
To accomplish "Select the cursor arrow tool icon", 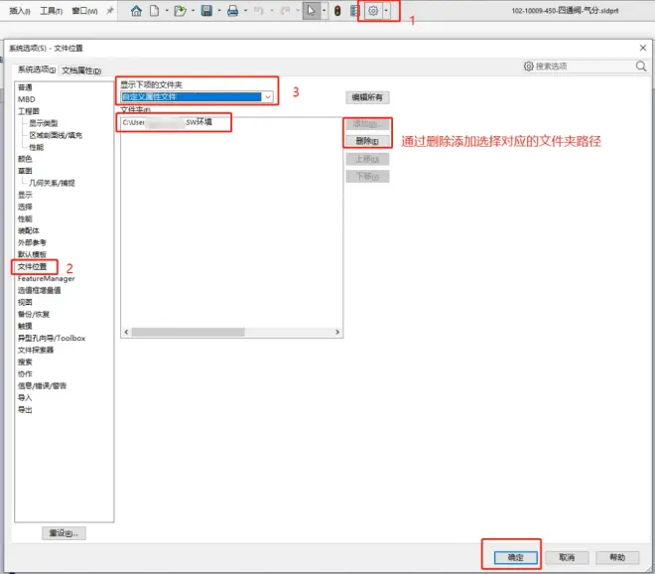I will click(x=312, y=11).
